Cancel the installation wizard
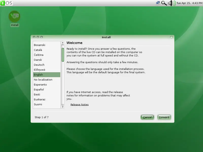Image resolution: width=203 pixels, height=152 pixels. (x=147, y=117)
